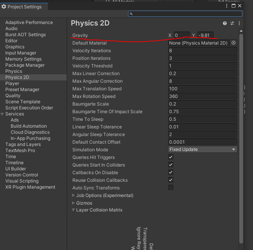Click search magnifier icon in settings search
The image size is (253, 250).
pos(131,14)
